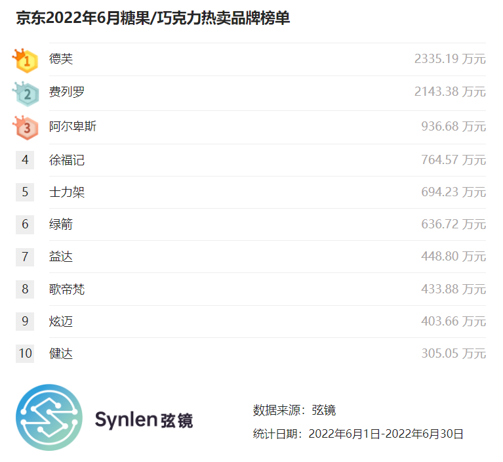Select brand name 绿箭
Image resolution: width=503 pixels, height=462 pixels.
61,224
